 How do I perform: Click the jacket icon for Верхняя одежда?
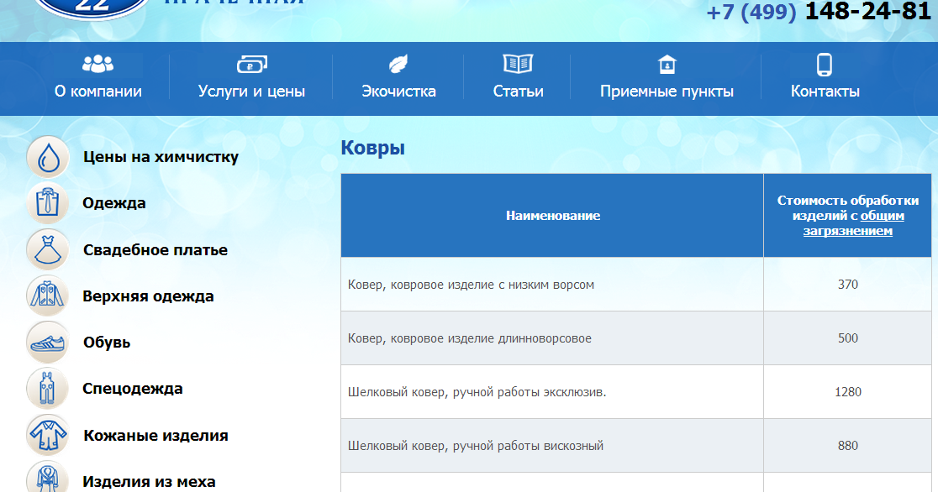pyautogui.click(x=48, y=296)
